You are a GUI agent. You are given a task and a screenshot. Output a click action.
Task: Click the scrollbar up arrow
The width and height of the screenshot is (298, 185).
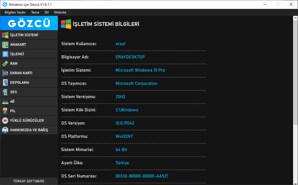295,18
